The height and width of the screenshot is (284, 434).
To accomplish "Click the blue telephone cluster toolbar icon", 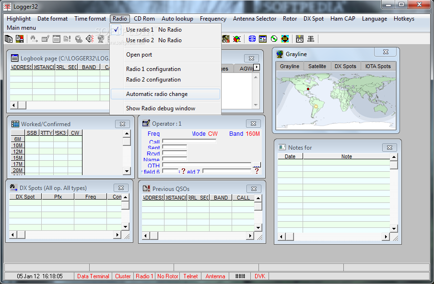I will pos(252,39).
